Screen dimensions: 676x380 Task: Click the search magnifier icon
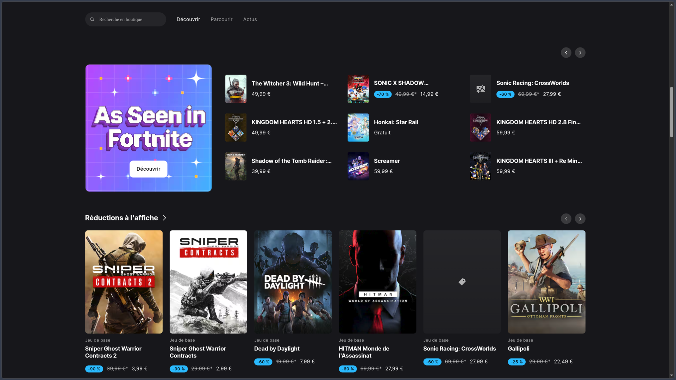[x=92, y=19]
